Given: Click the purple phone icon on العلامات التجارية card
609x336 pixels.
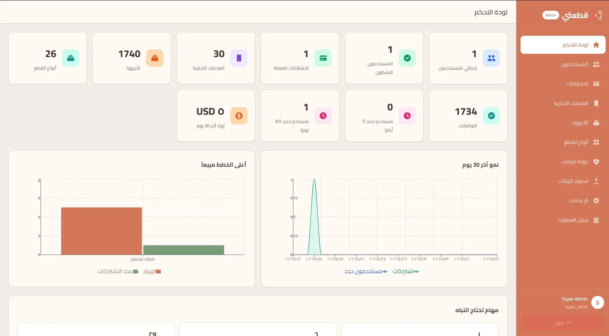Looking at the screenshot, I should pyautogui.click(x=239, y=58).
